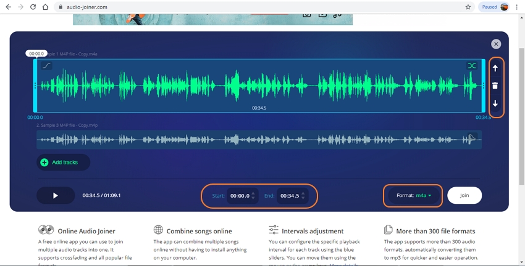Increase the End time value
The width and height of the screenshot is (525, 266).
pyautogui.click(x=303, y=193)
